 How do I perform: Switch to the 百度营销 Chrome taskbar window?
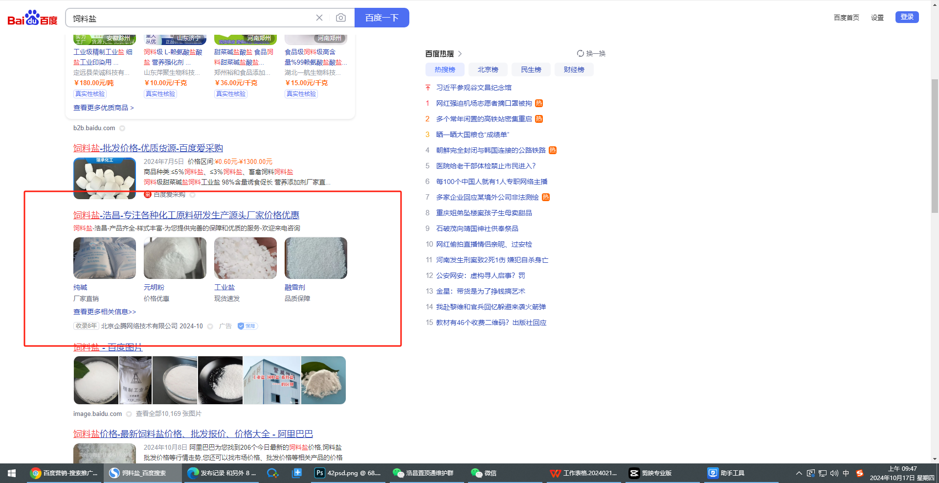[64, 473]
